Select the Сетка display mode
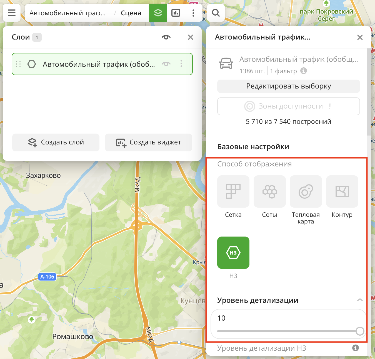The image size is (375, 359). point(233,191)
